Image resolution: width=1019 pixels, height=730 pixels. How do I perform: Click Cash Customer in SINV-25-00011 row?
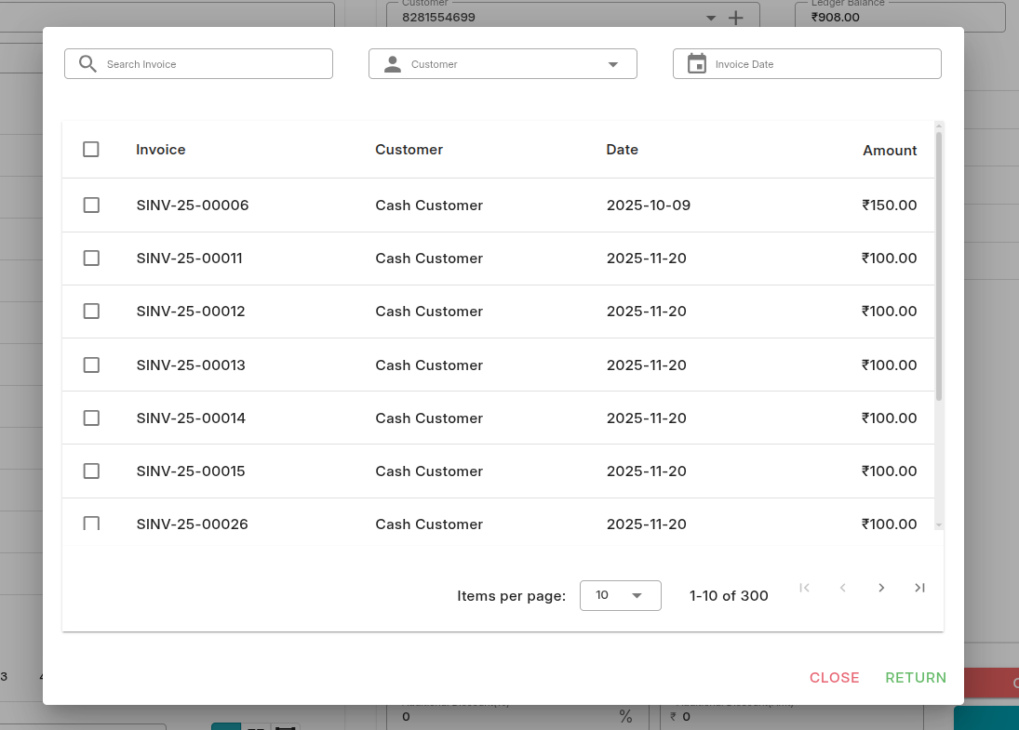[x=429, y=259]
